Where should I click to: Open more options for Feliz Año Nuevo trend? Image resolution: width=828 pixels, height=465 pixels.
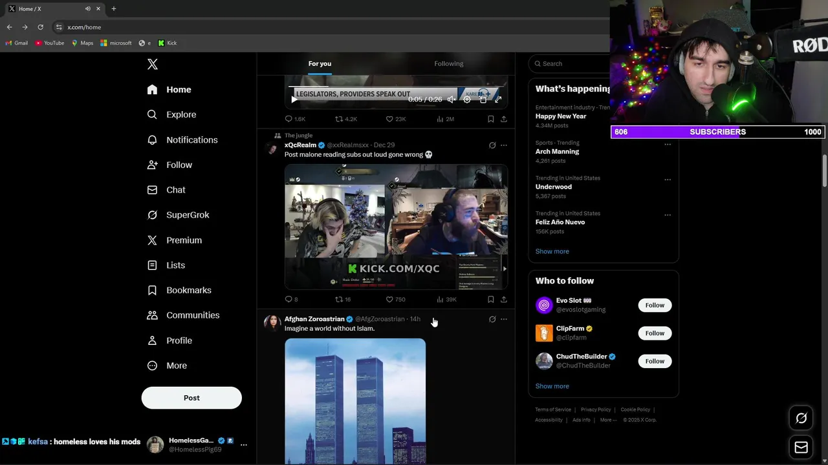pyautogui.click(x=668, y=215)
